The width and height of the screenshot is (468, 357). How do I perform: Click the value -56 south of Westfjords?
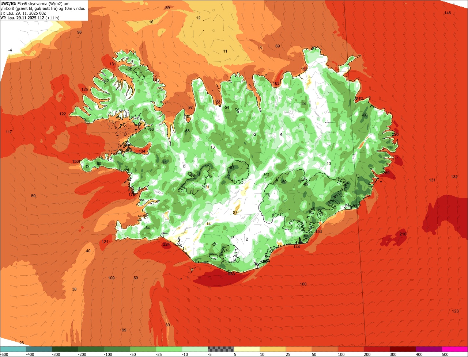(x=151, y=129)
